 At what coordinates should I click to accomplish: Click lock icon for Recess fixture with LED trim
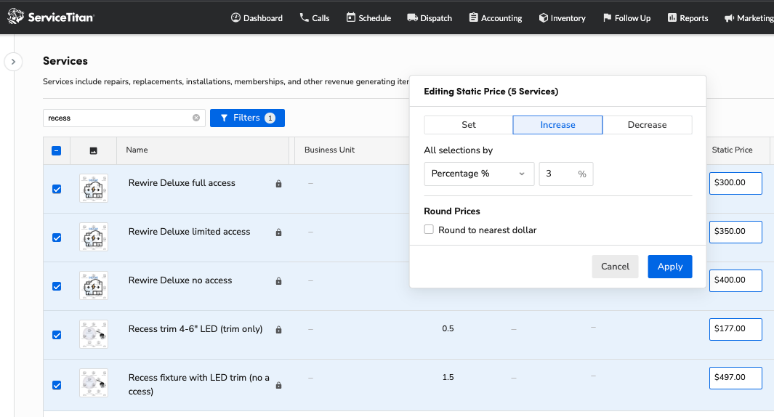click(x=278, y=386)
